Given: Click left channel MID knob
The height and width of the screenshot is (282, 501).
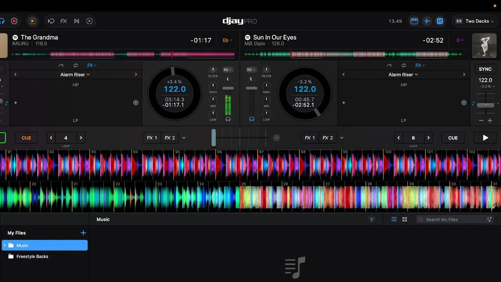Looking at the screenshot, I should (213, 101).
